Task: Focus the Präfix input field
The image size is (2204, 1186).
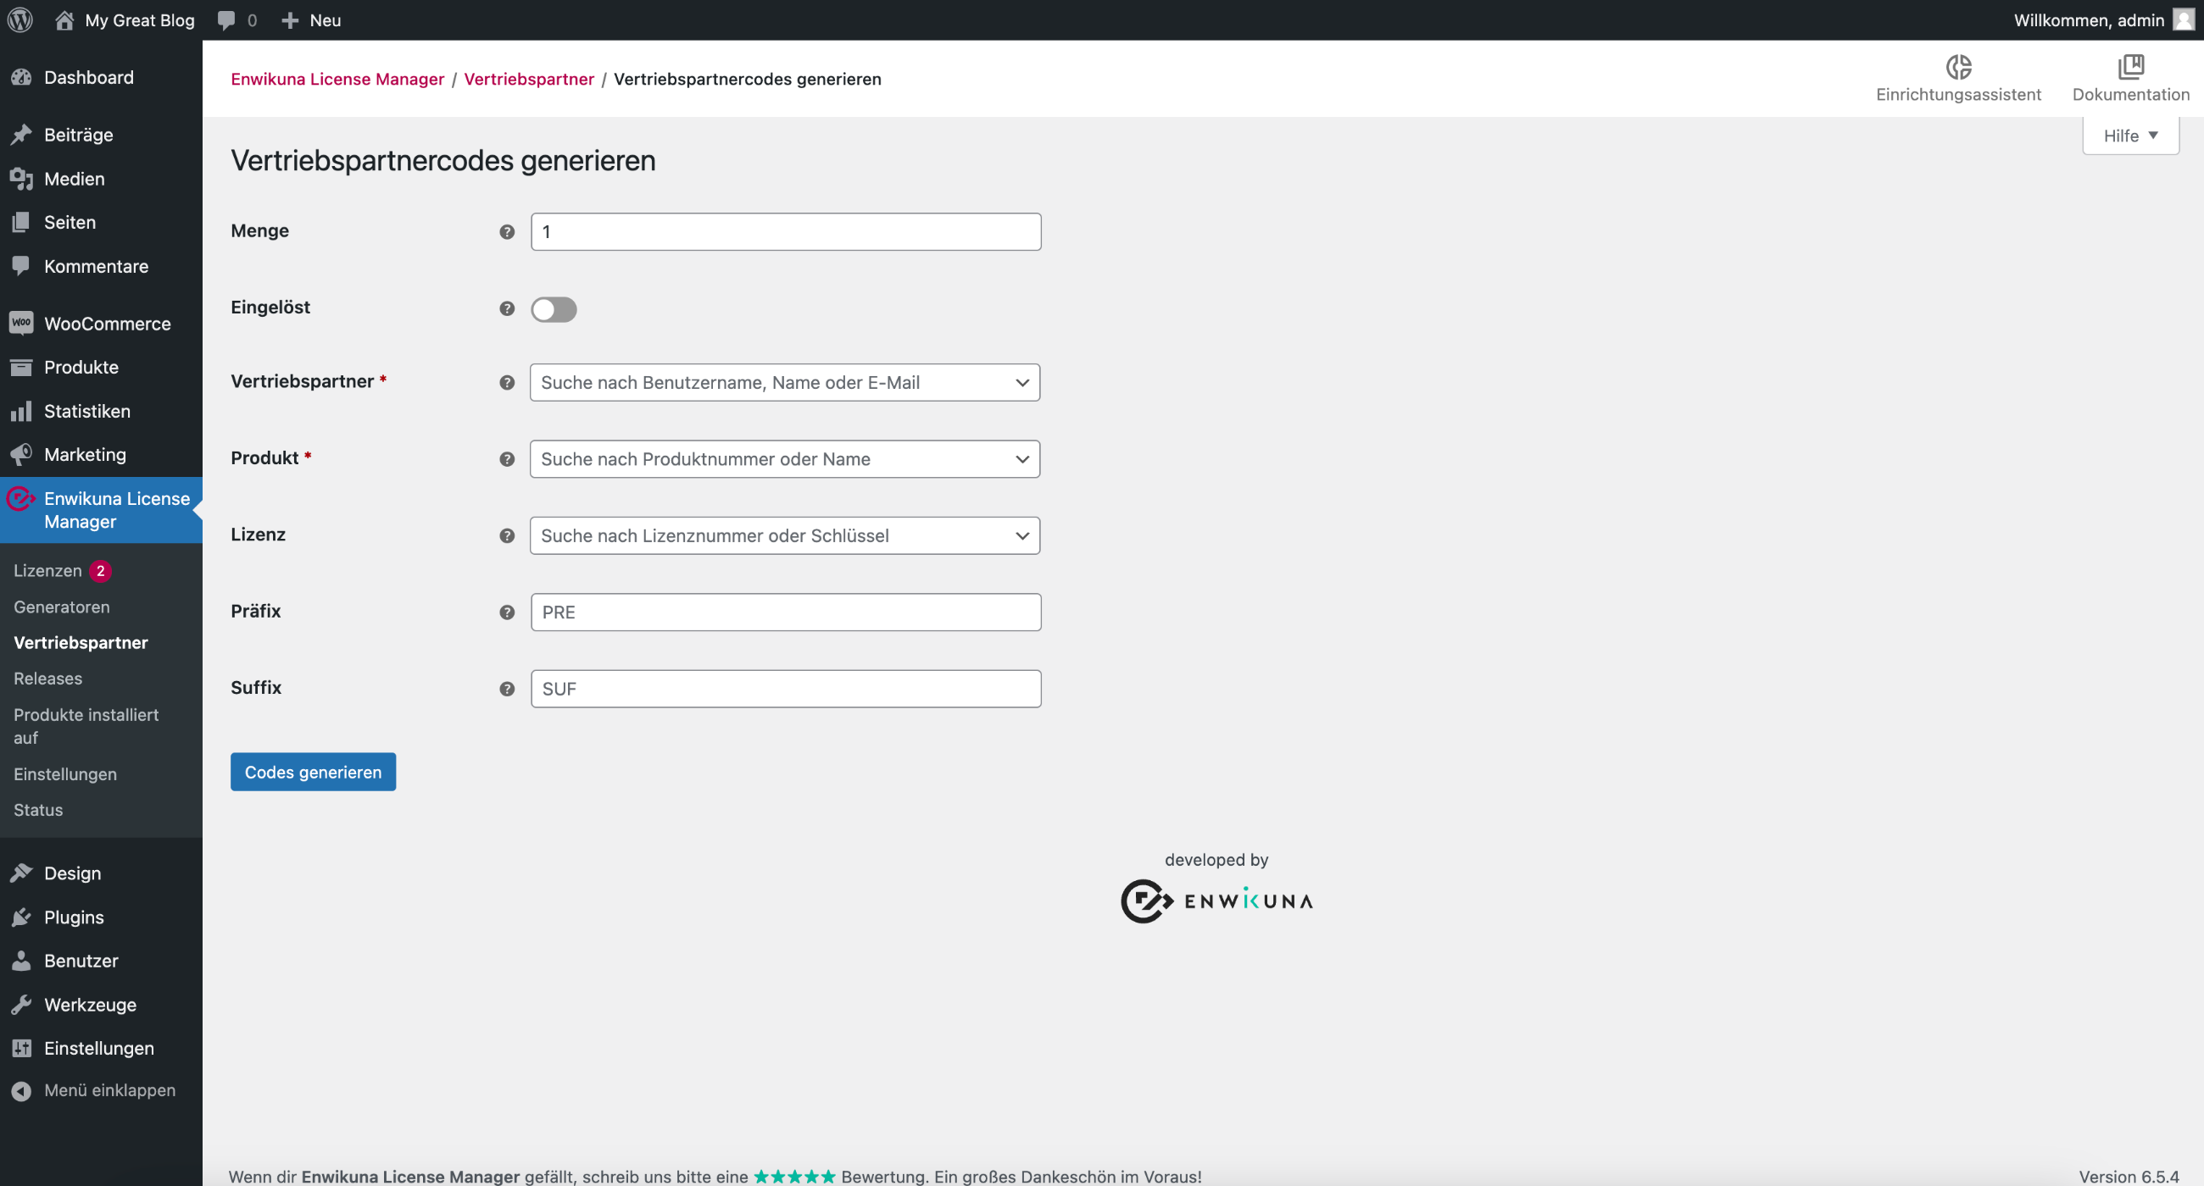Action: [x=786, y=612]
